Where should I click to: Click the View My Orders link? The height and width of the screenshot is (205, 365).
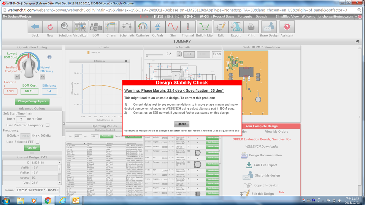point(277,132)
